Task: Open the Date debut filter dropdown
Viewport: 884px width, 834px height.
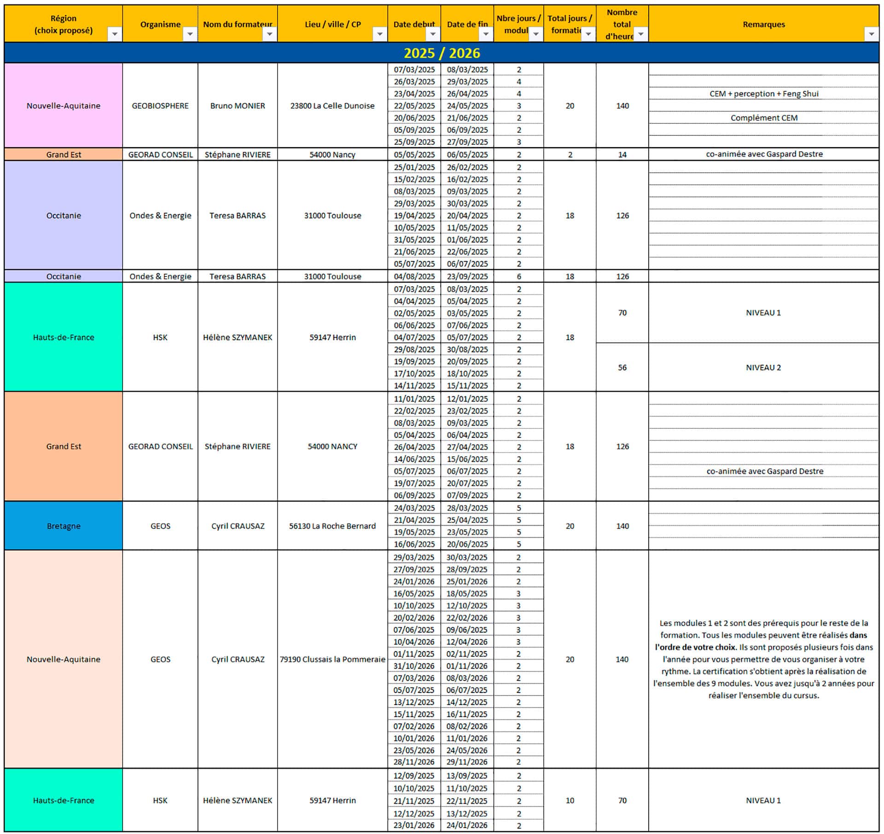Action: 432,34
